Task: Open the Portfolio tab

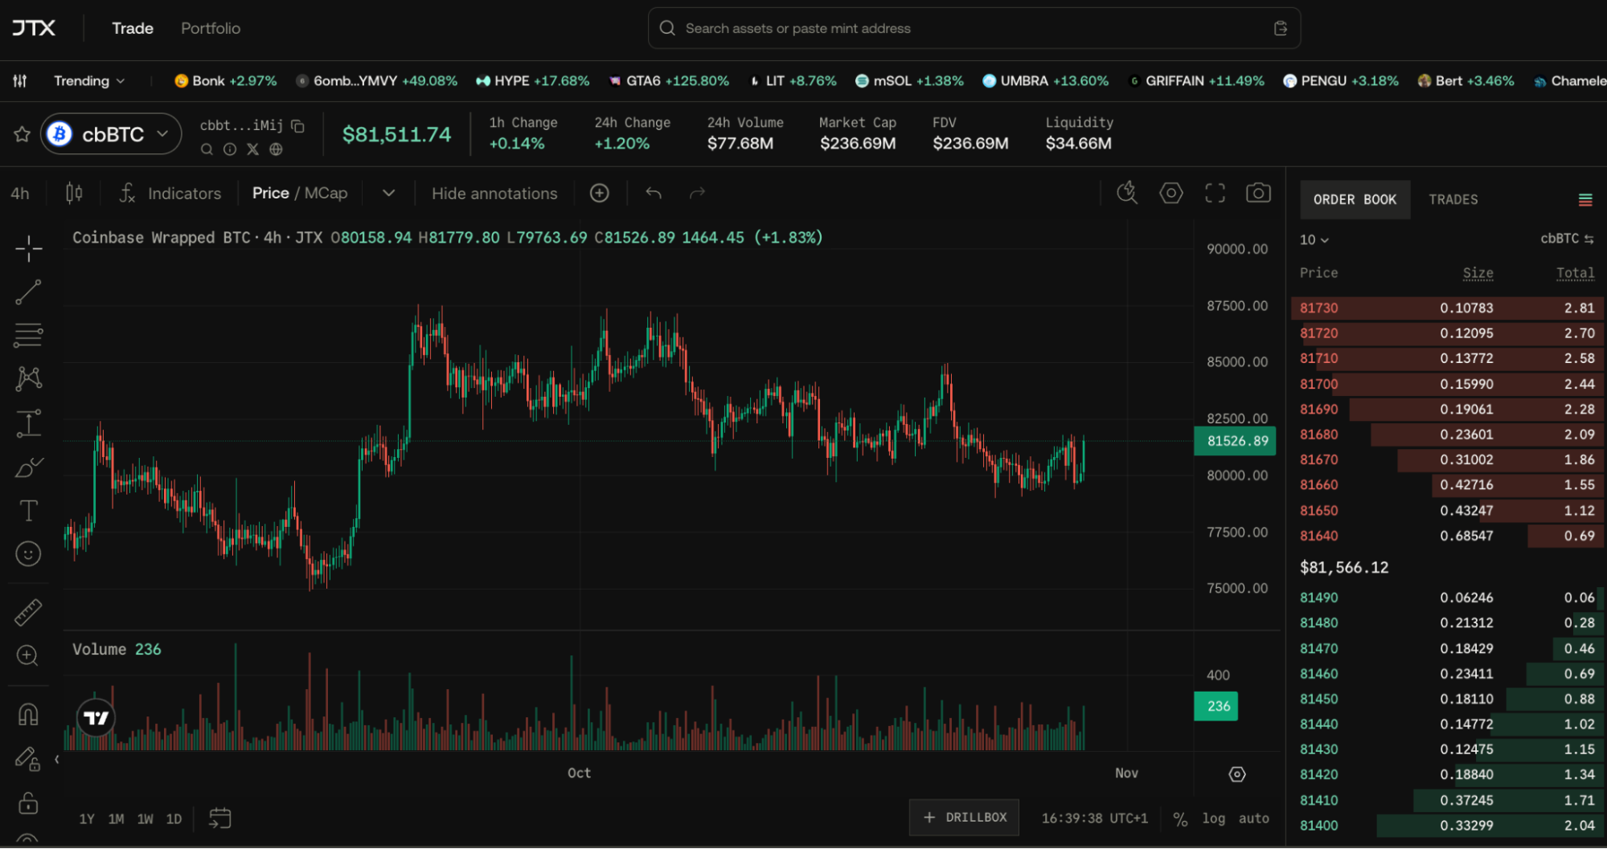Action: 211,28
